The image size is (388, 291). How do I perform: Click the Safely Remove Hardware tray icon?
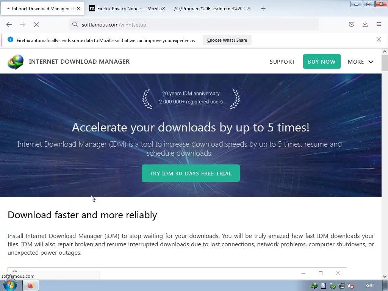(x=333, y=286)
